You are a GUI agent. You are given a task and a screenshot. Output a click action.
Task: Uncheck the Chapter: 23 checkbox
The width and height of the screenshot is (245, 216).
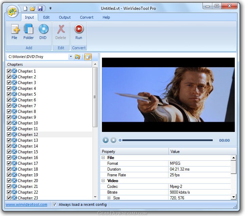9,198
